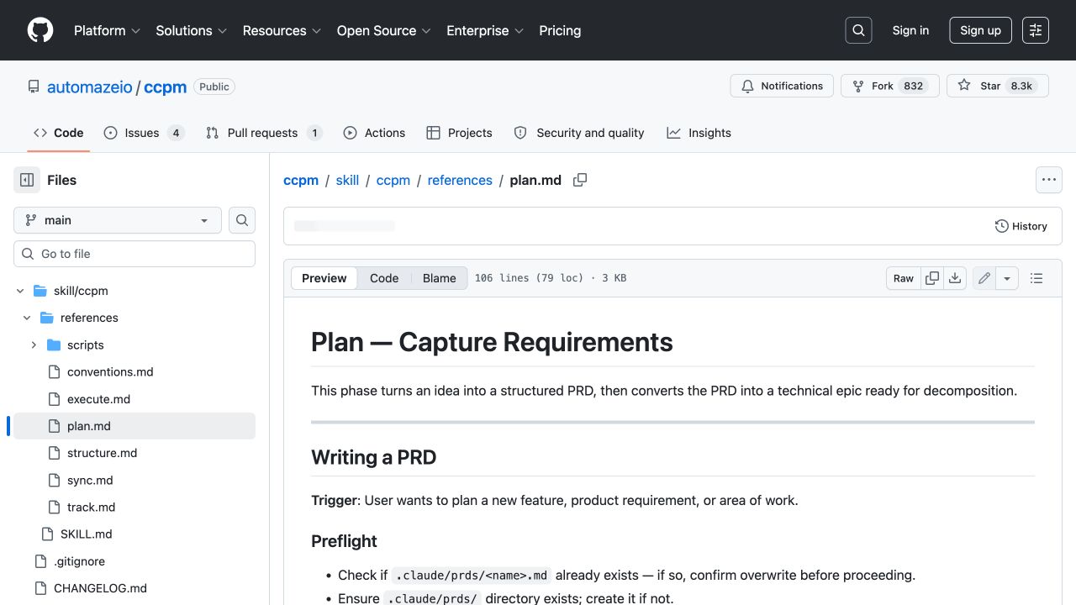Search files magnifier button in sidebar
Image resolution: width=1076 pixels, height=605 pixels.
[242, 220]
